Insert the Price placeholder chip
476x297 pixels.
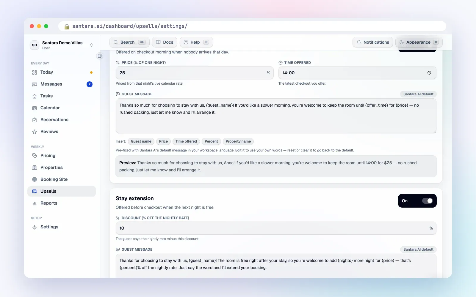click(x=163, y=141)
